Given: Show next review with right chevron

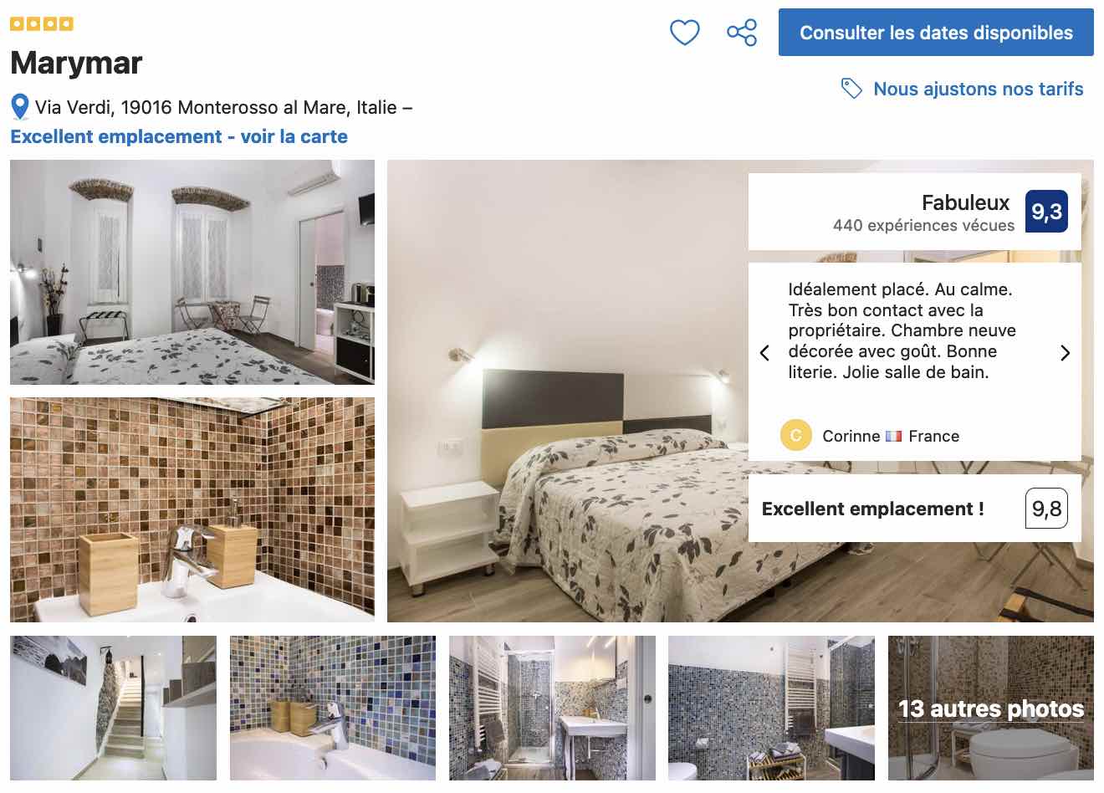Looking at the screenshot, I should (1065, 353).
